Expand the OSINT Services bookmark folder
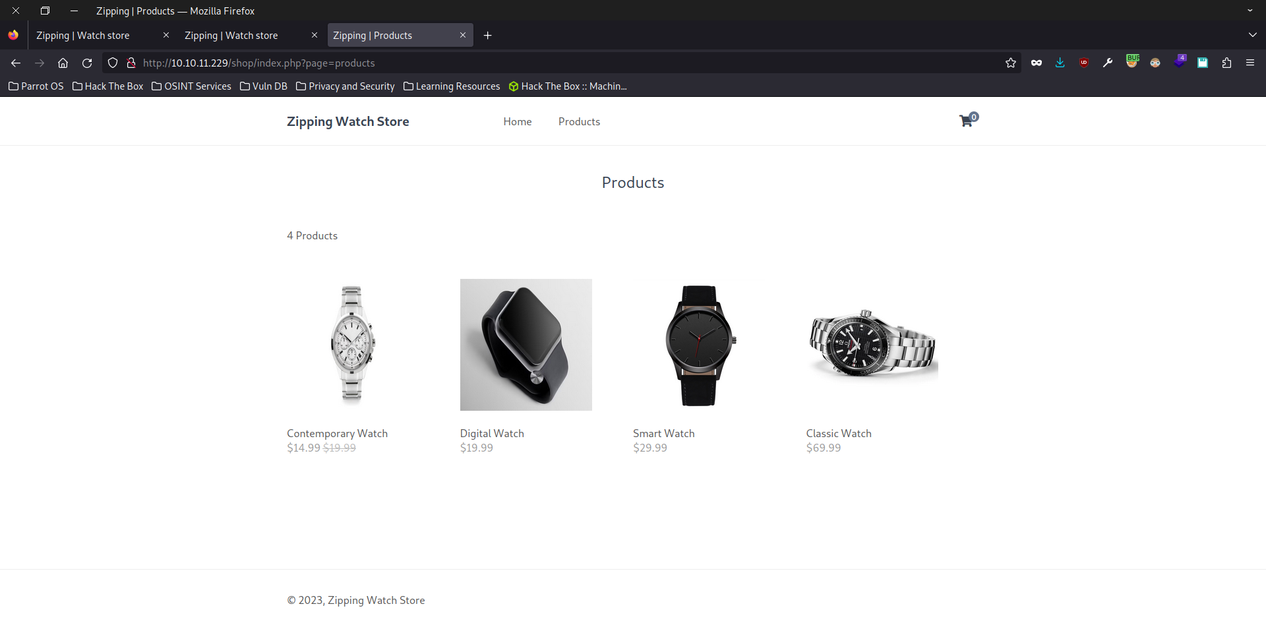Screen dimensions: 1266x629 191,86
